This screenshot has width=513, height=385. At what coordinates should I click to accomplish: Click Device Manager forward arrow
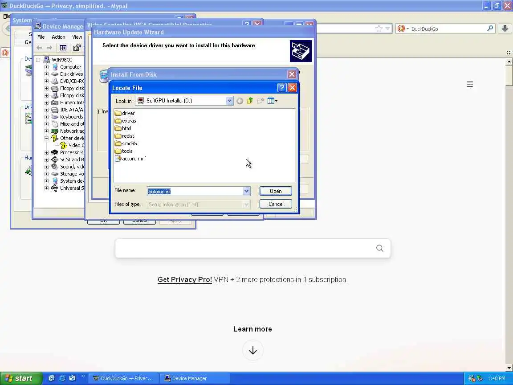click(49, 48)
